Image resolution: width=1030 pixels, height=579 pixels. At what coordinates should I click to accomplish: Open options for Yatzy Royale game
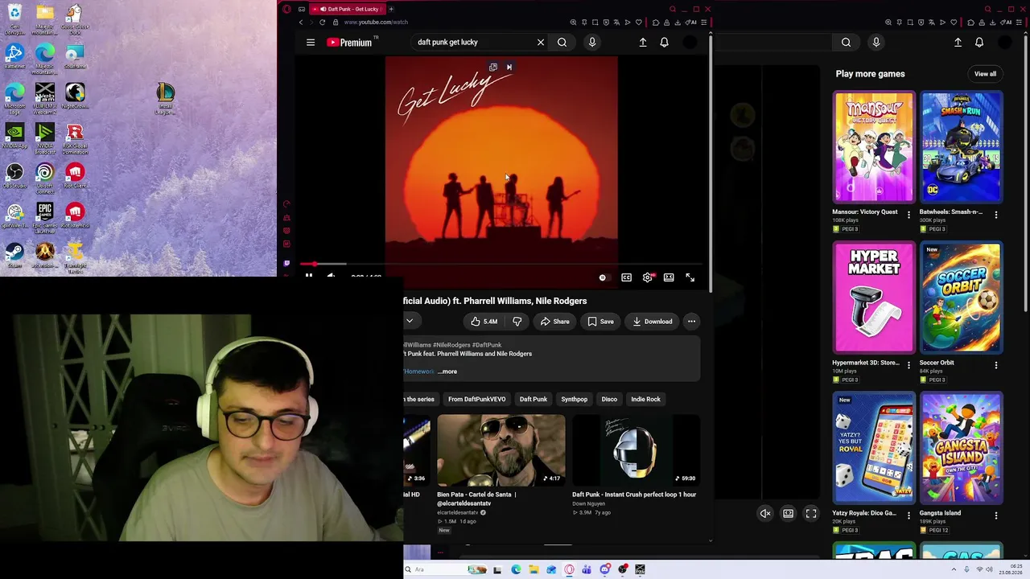tap(908, 516)
